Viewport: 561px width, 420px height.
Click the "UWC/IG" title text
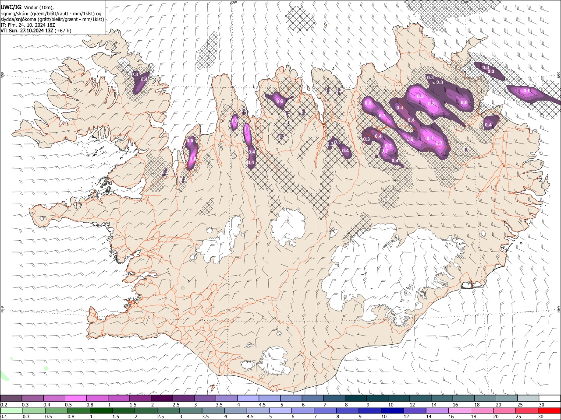click(x=11, y=7)
